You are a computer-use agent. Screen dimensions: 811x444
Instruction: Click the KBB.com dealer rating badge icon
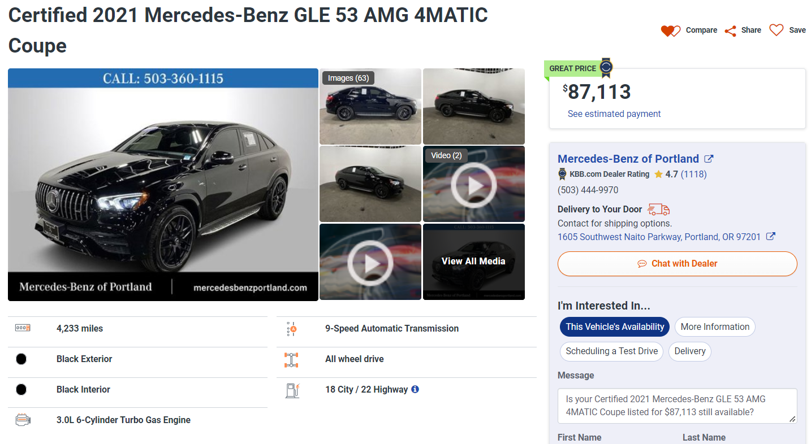[562, 174]
